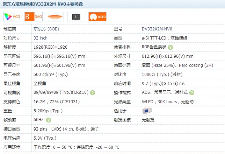Click the 可视角度 row label
Viewport: 225px width, 154px height.
coord(12,93)
